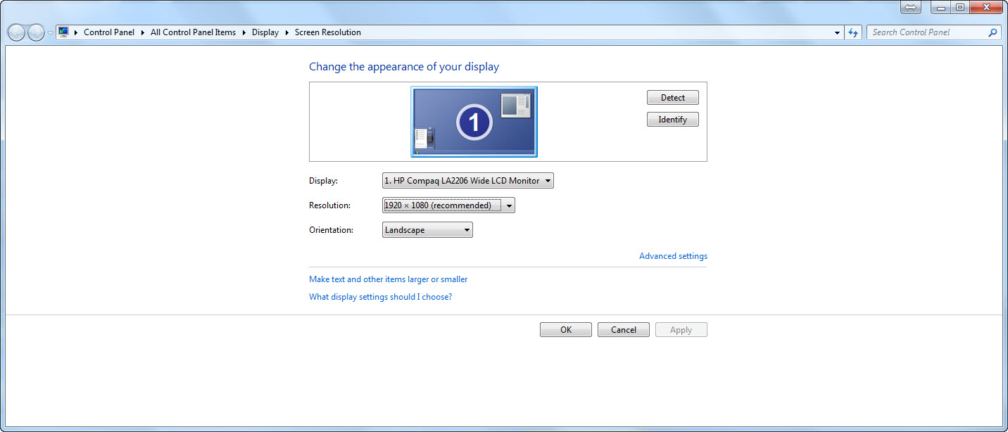Click the Change the appearance heading
The image size is (1008, 432).
click(404, 67)
